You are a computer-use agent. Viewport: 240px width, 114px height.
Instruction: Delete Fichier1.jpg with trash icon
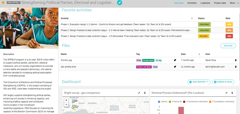pos(236,60)
